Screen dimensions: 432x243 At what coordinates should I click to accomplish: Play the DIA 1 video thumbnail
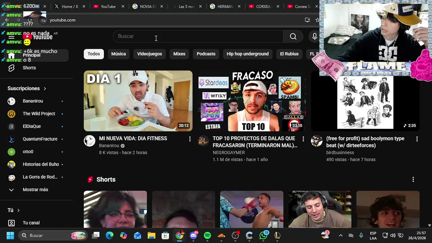pos(138,101)
